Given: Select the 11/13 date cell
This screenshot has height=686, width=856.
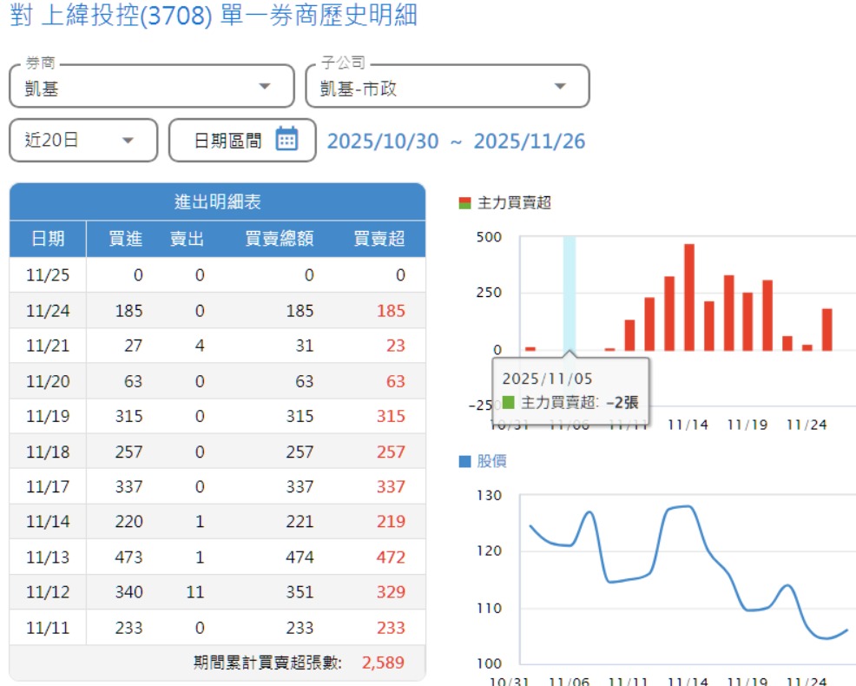Looking at the screenshot, I should coord(48,557).
